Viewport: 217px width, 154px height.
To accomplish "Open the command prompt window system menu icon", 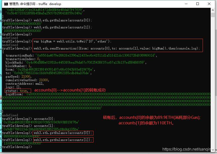I will point(6,4).
